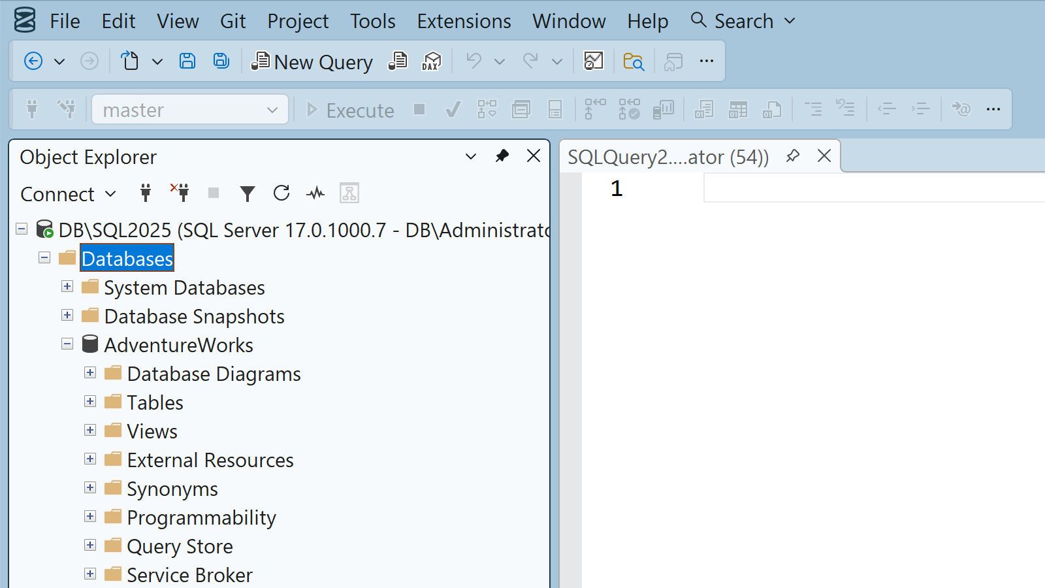The image size is (1045, 588).
Task: Open the Git menu
Action: pos(233,22)
